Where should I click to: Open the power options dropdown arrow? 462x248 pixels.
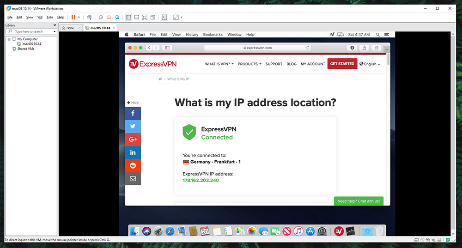79,18
